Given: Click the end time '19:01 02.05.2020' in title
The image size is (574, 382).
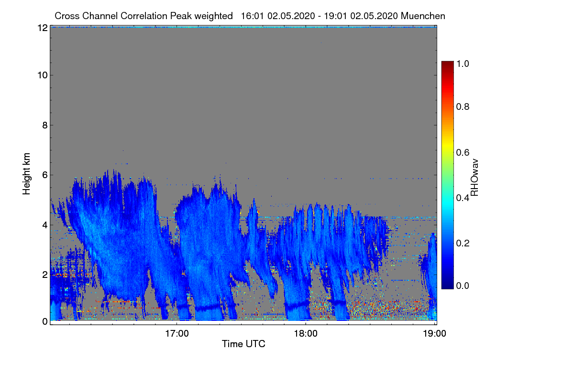Looking at the screenshot, I should [361, 16].
